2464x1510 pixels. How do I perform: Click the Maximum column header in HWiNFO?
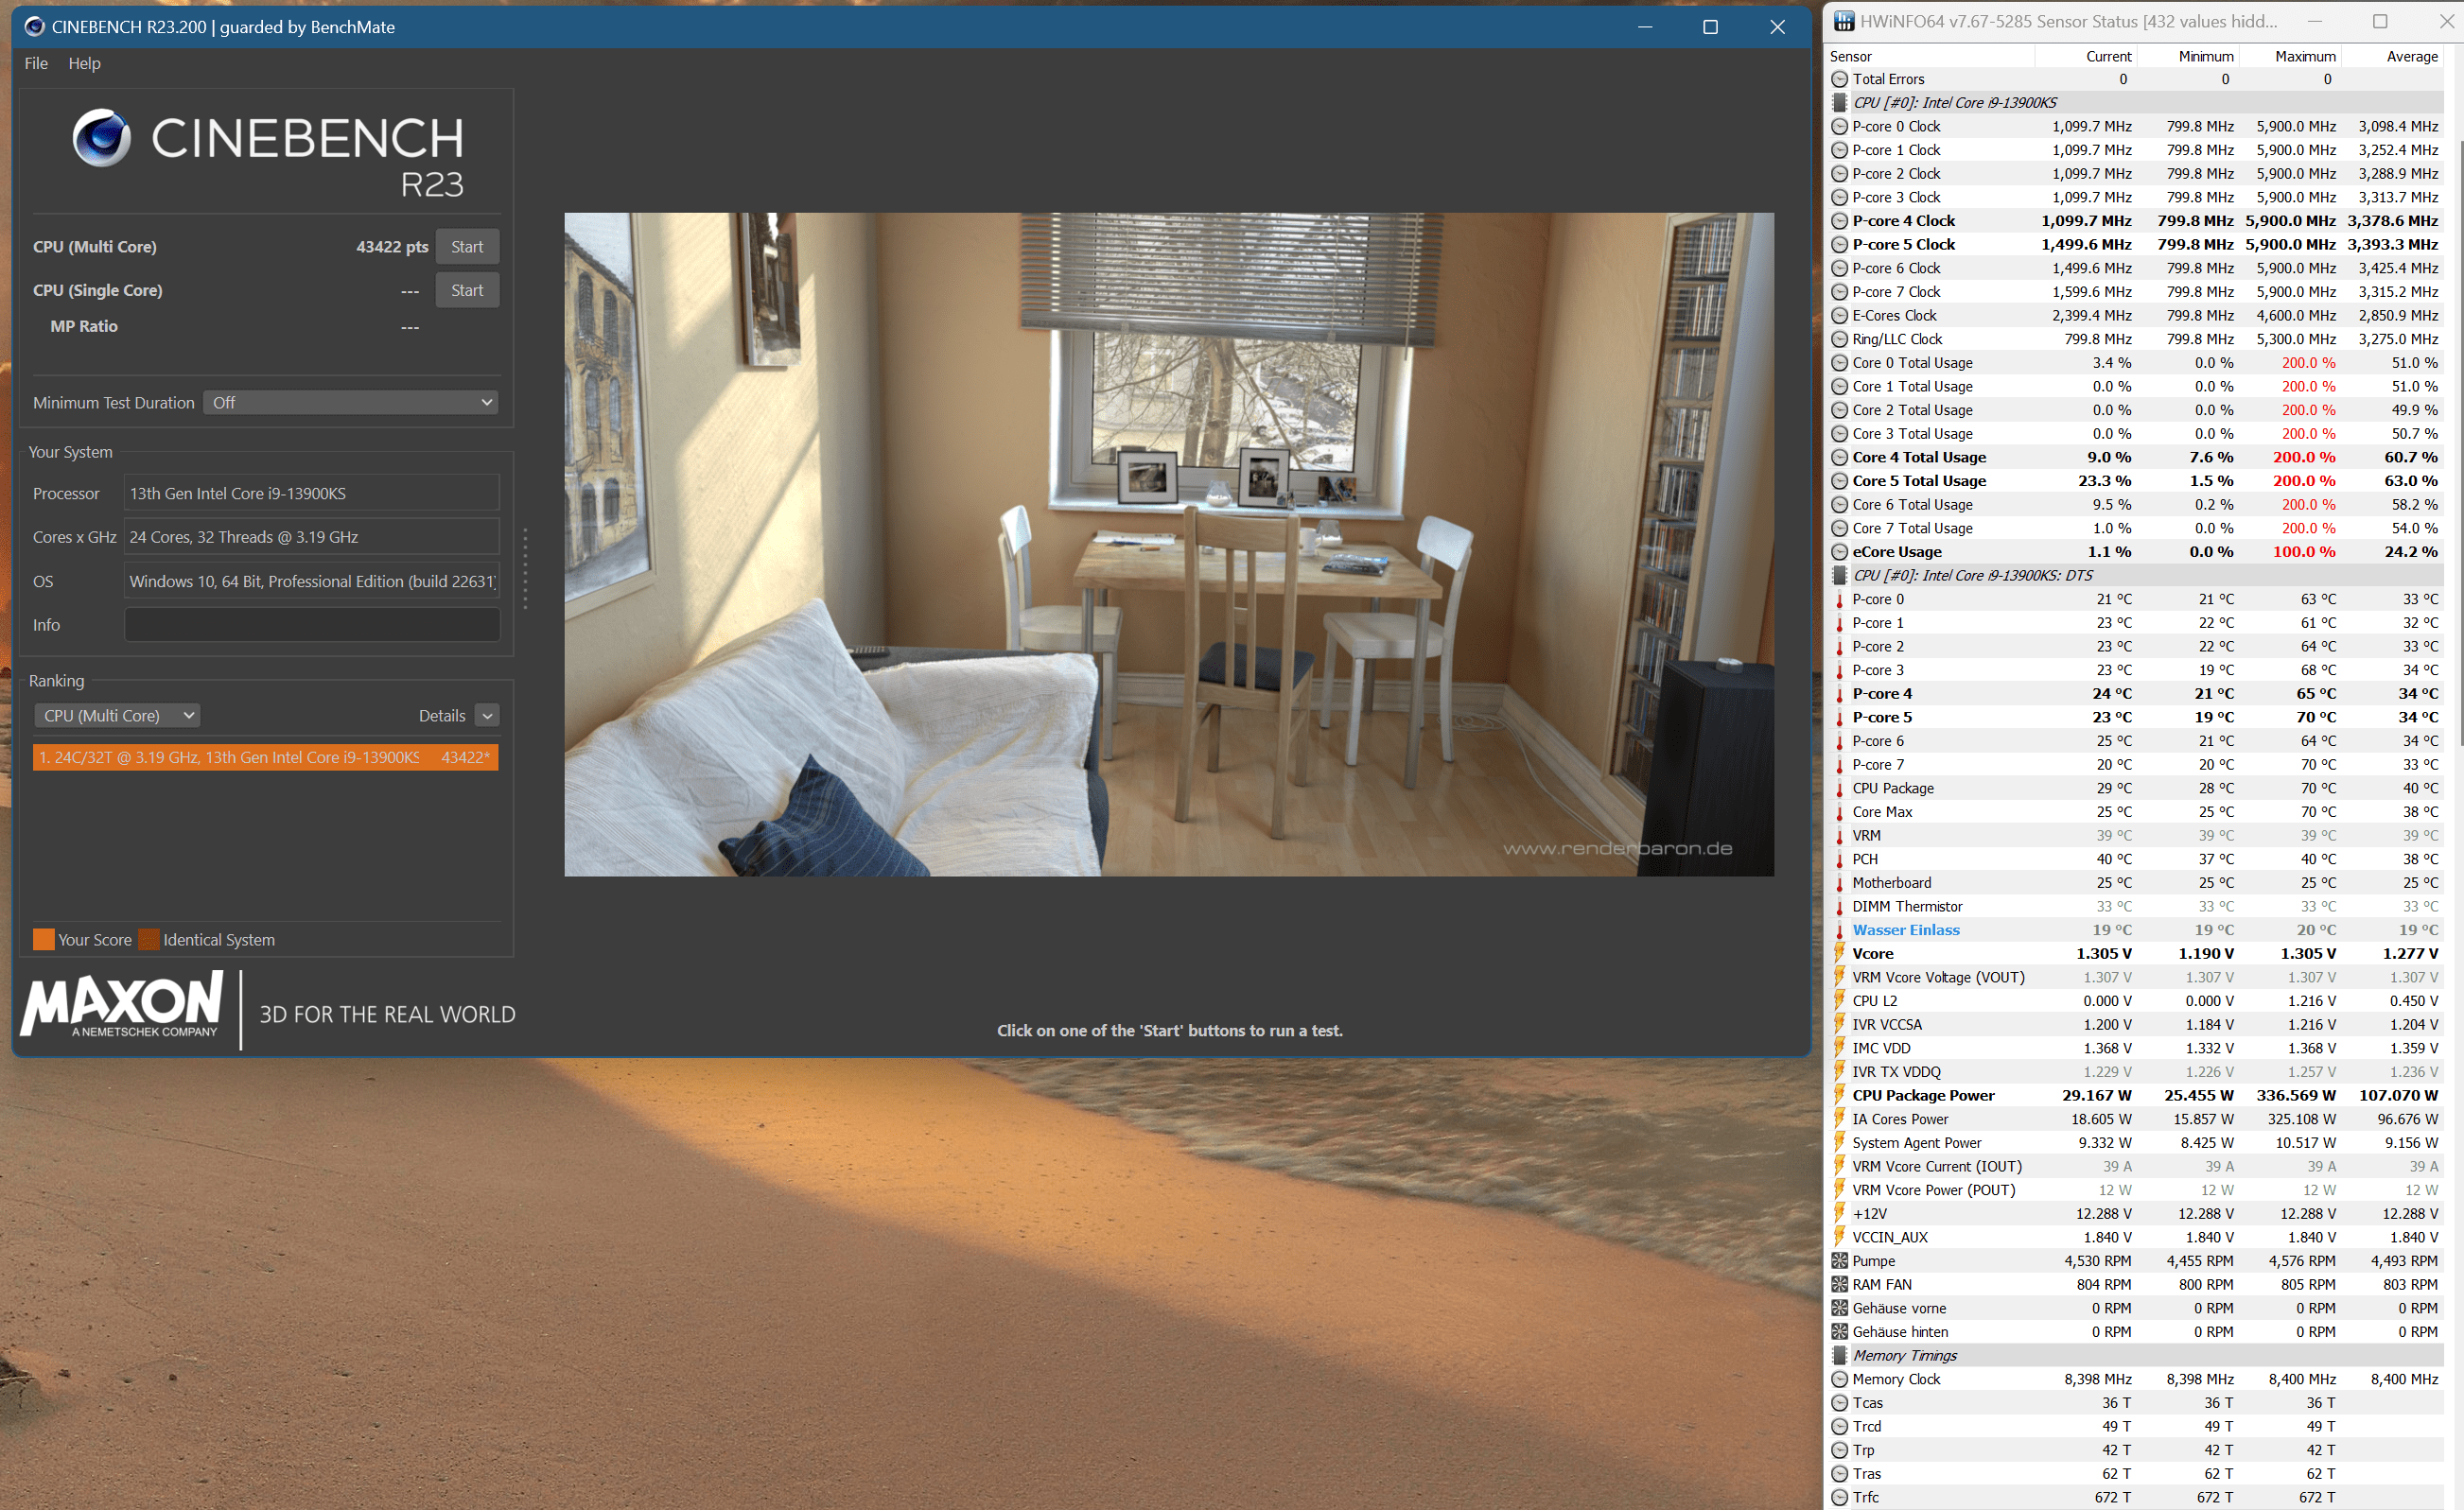[x=2292, y=57]
